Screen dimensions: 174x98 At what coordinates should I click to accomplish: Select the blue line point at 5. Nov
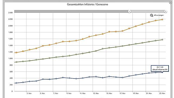(43, 79)
